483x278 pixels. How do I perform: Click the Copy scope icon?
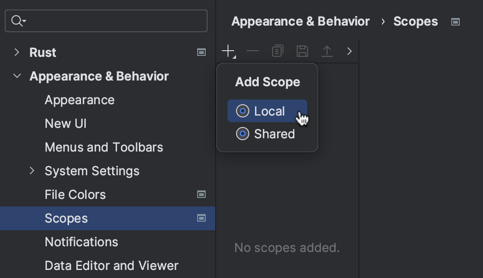277,51
